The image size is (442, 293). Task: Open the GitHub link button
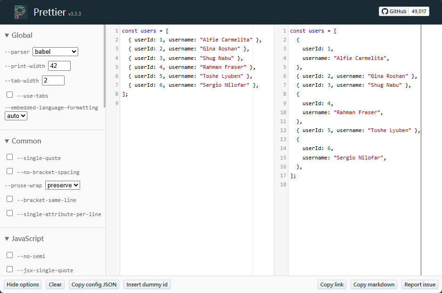[394, 11]
